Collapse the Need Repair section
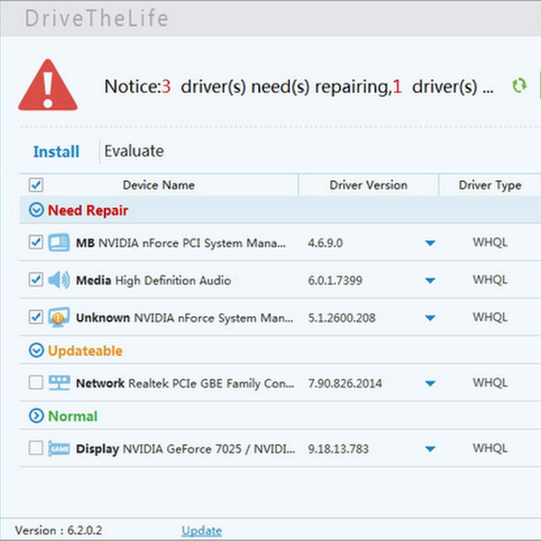The image size is (541, 541). coord(37,210)
